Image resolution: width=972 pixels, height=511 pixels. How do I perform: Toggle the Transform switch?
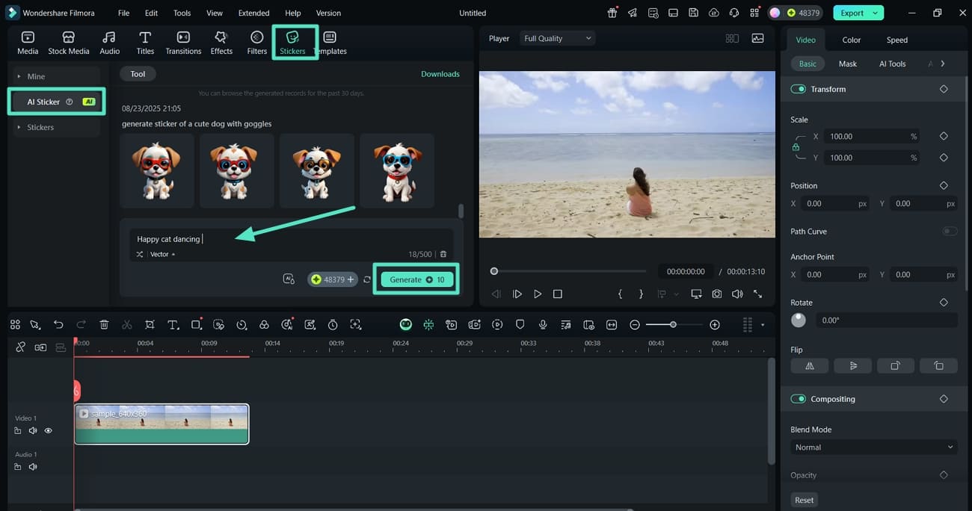(798, 89)
